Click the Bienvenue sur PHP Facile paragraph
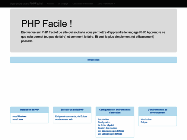This screenshot has height=140, width=187. pyautogui.click(x=93, y=37)
